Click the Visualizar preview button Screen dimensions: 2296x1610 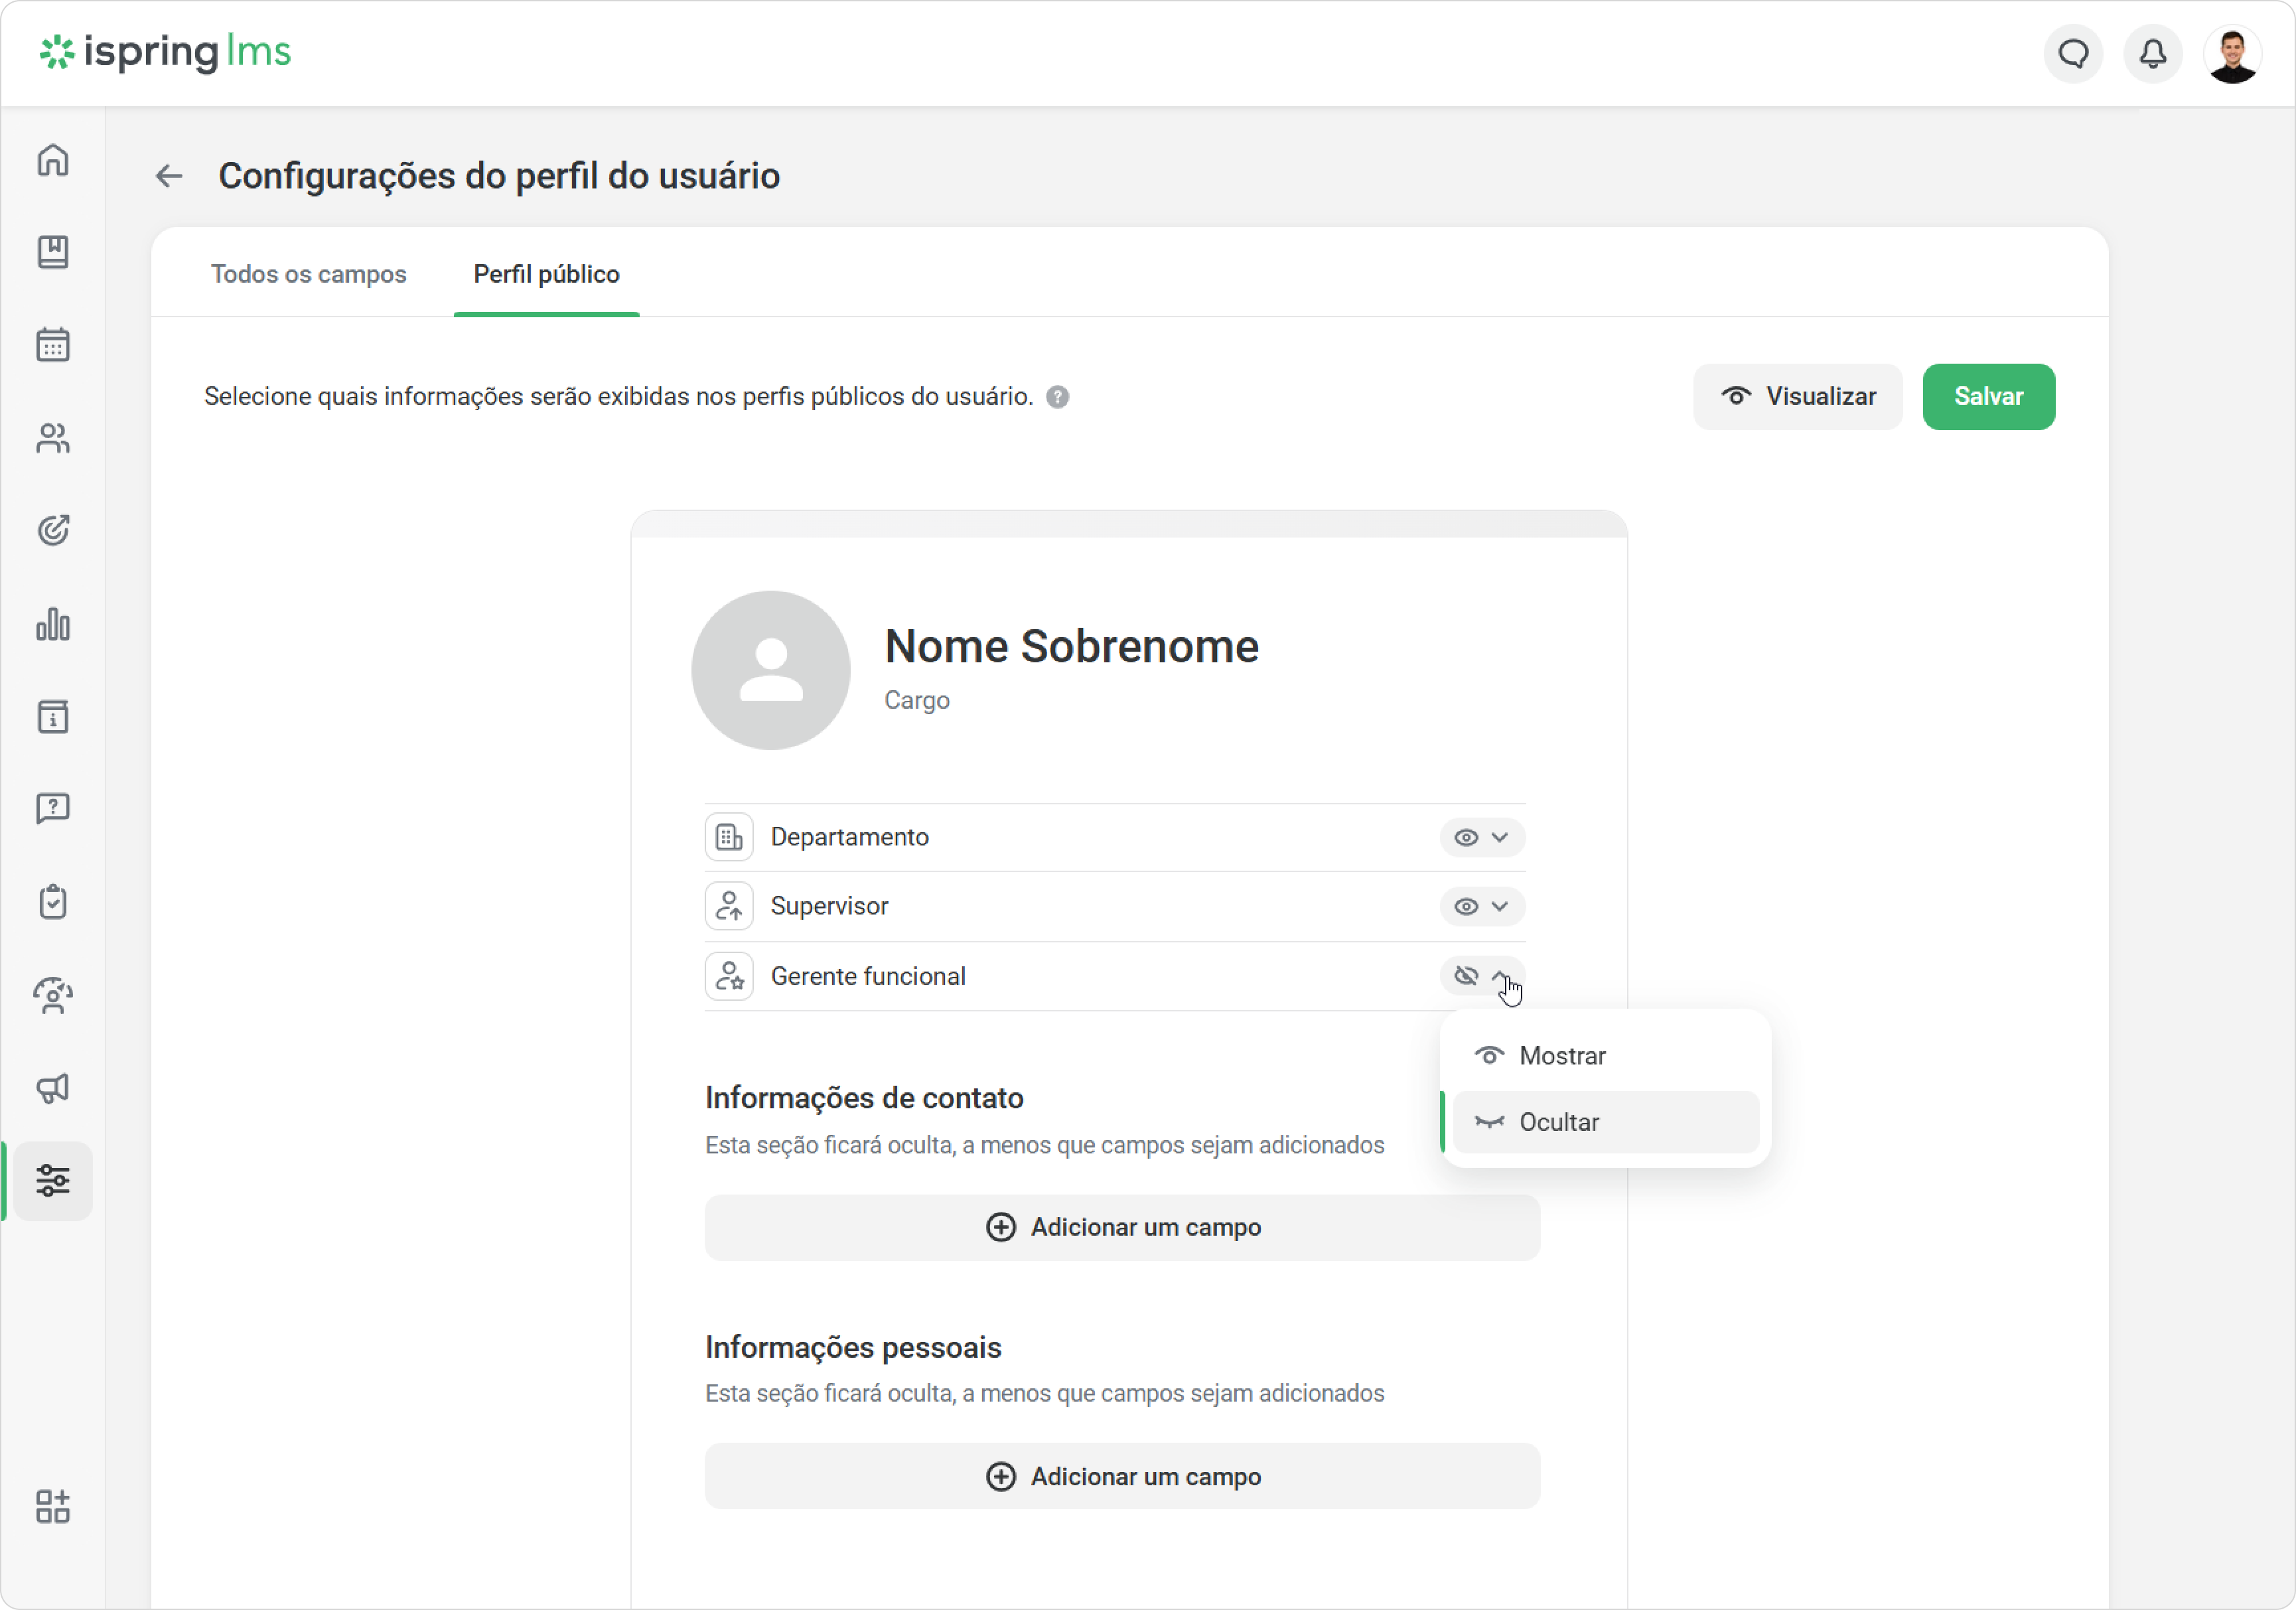(x=1797, y=397)
